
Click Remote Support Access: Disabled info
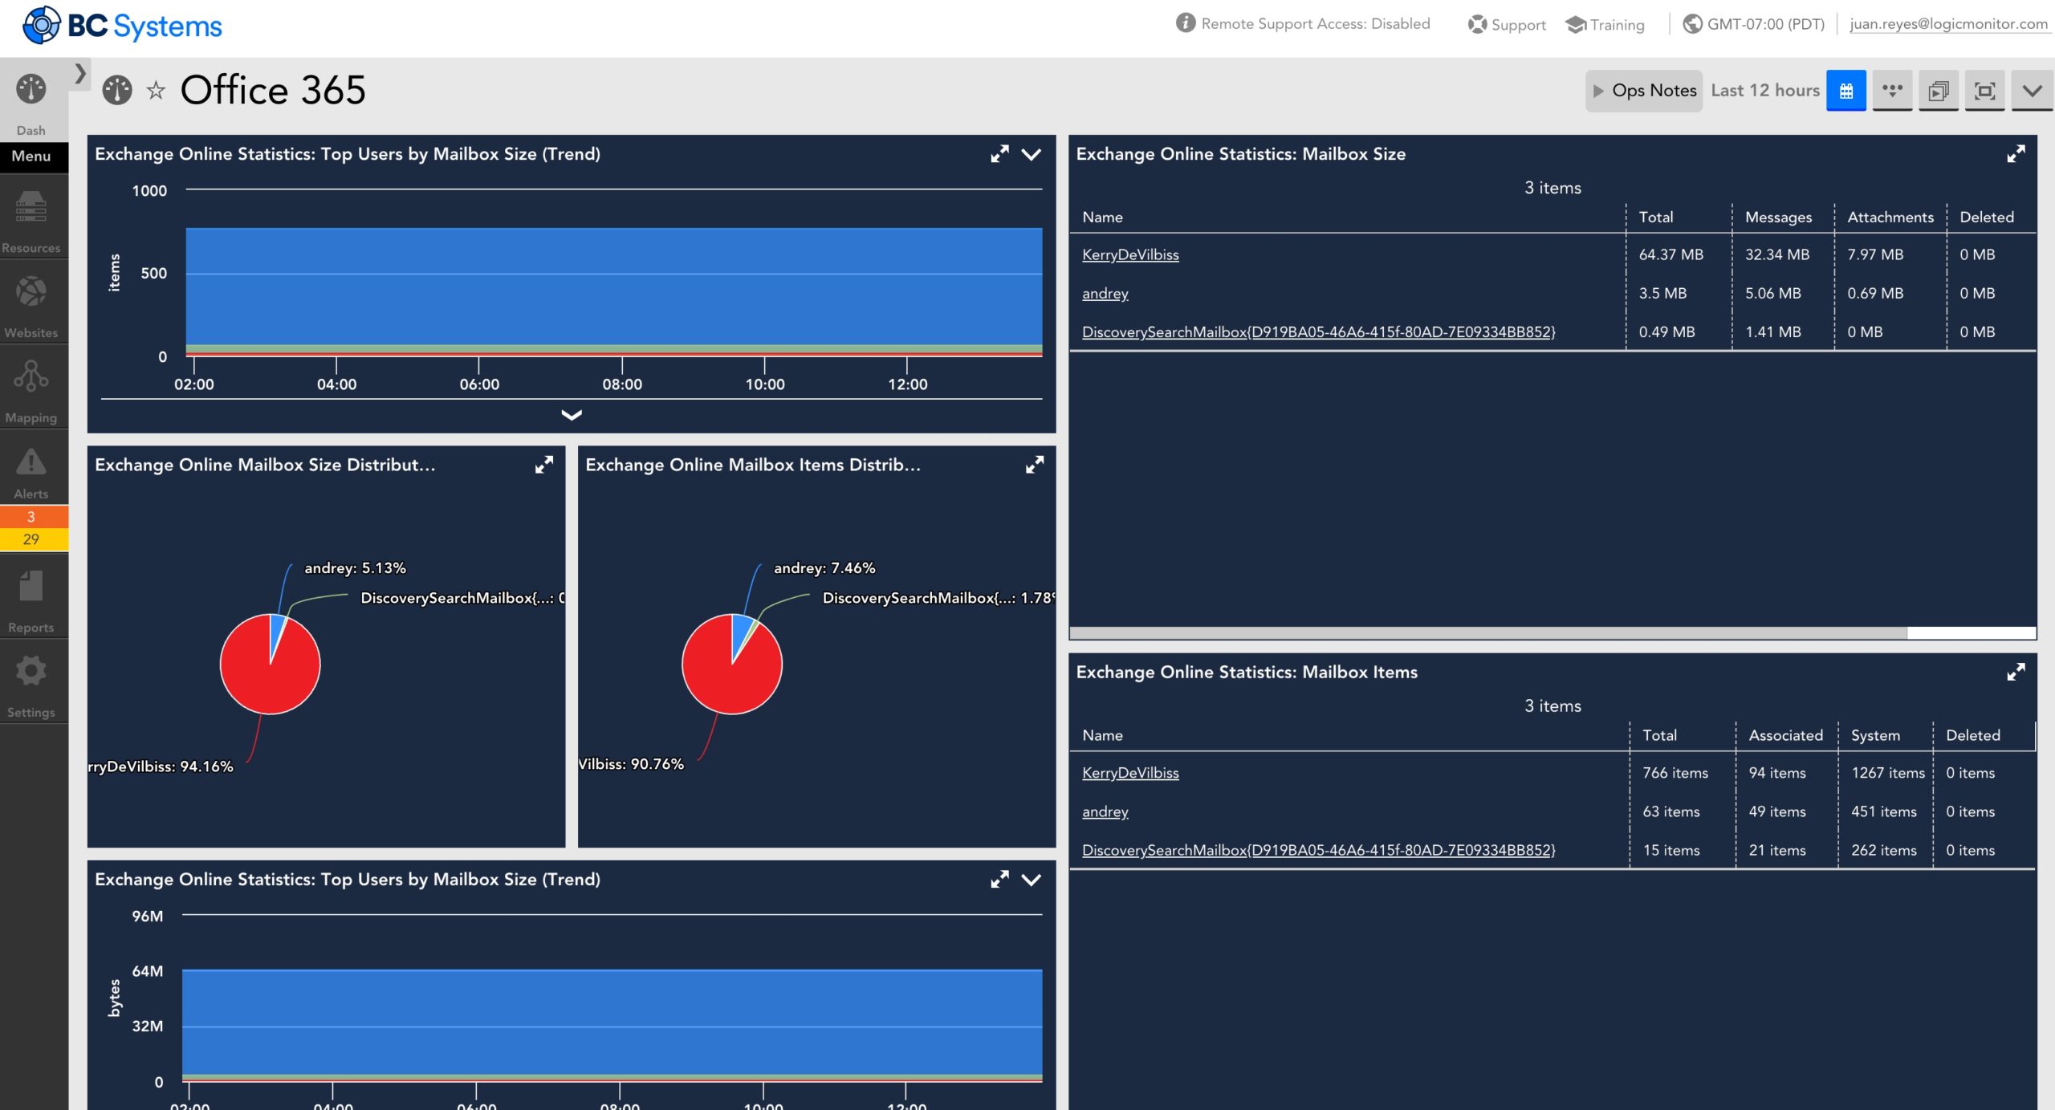tap(1303, 23)
